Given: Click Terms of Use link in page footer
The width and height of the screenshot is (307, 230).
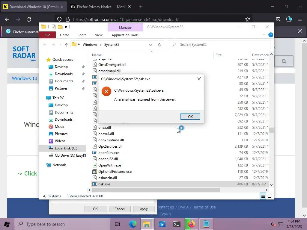Looking at the screenshot, I should (204, 207).
